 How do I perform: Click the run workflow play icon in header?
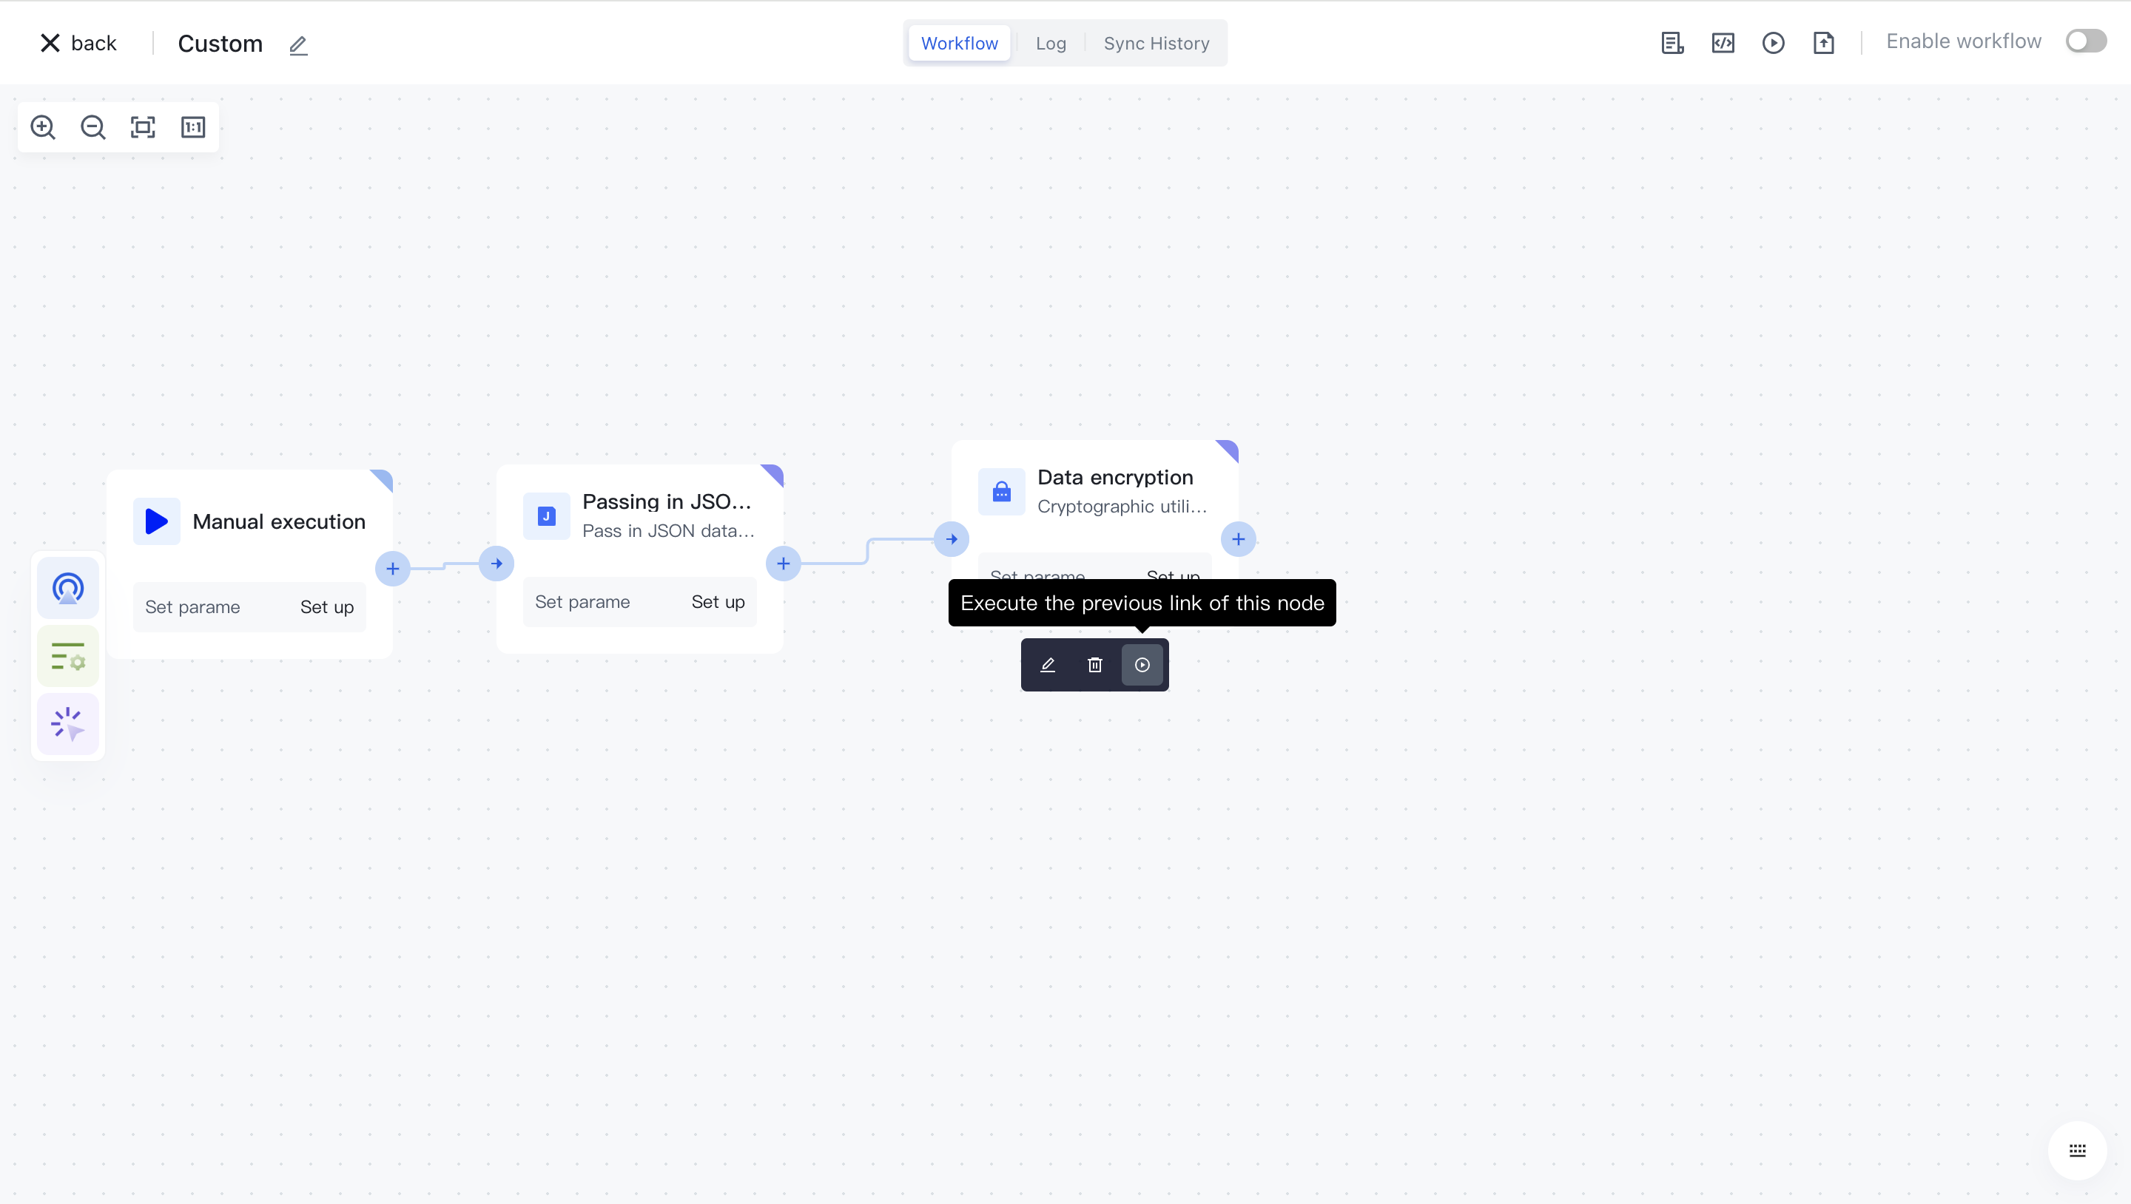coord(1773,43)
